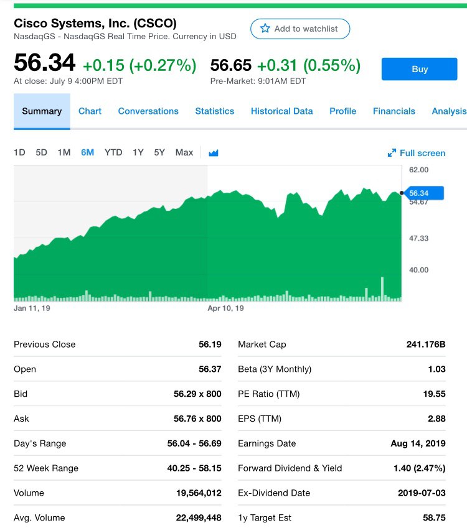467x528 pixels.
Task: Click the Bid value 56.29 x 800
Action: click(197, 394)
